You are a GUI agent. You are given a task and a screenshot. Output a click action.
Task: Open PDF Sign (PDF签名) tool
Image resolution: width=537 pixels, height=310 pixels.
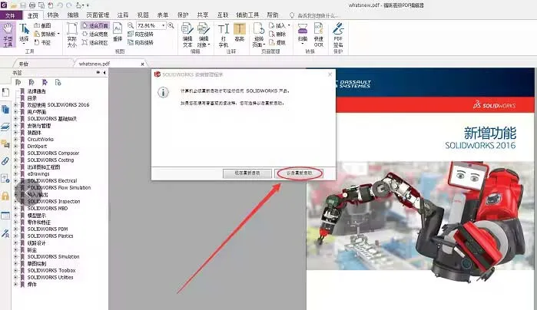338,35
